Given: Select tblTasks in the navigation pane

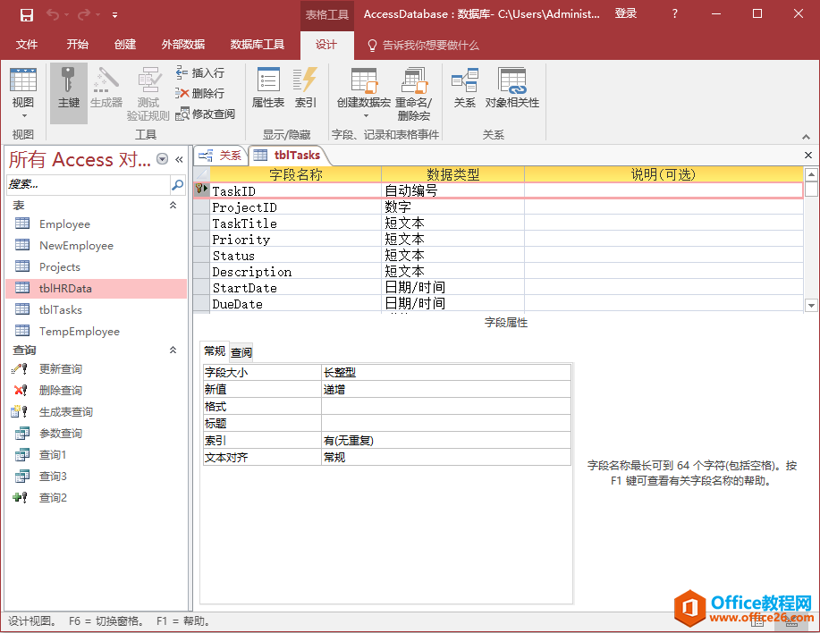Looking at the screenshot, I should (97, 310).
